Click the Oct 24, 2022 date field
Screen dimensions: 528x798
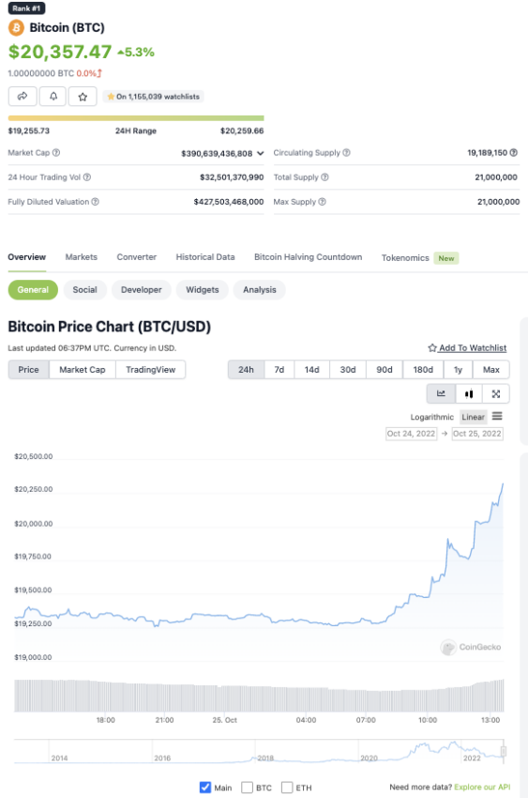coord(411,434)
